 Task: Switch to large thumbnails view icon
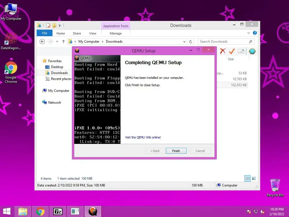(x=254, y=178)
